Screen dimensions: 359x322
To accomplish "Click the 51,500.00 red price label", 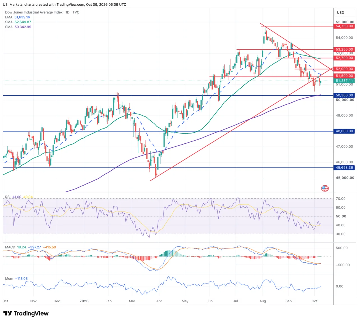I will click(344, 76).
